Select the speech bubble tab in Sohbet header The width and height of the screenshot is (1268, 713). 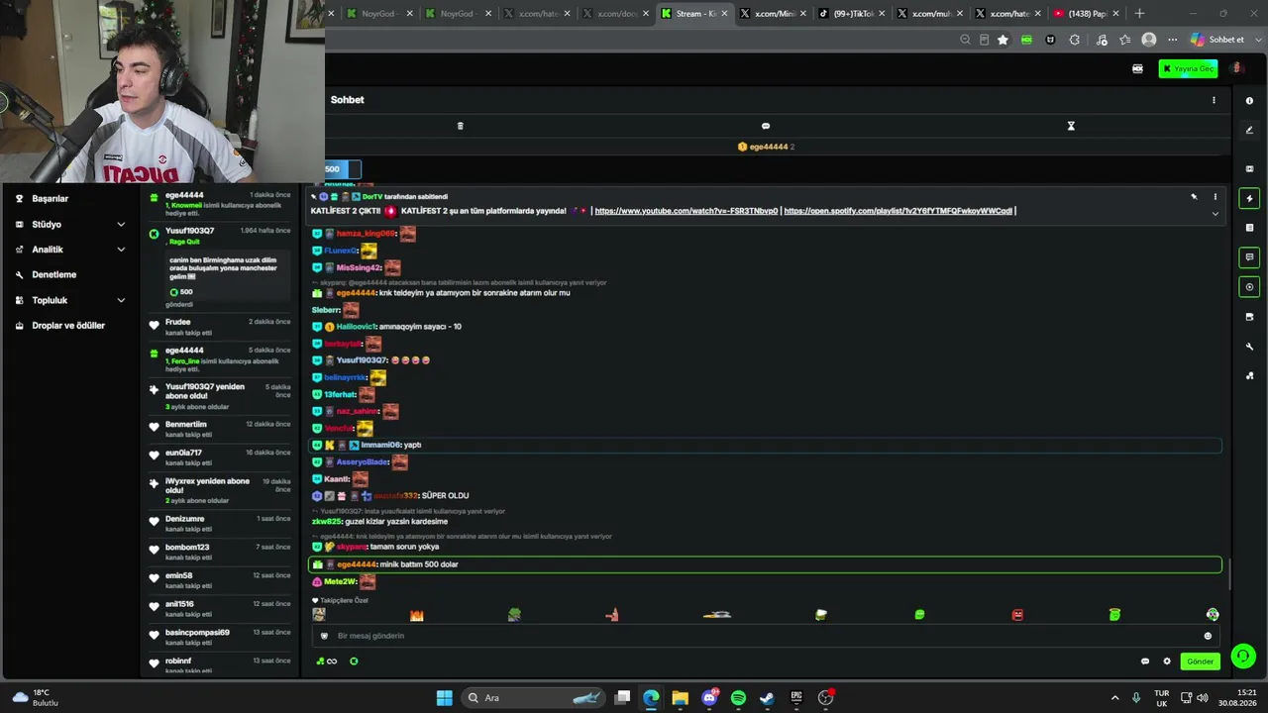765,126
